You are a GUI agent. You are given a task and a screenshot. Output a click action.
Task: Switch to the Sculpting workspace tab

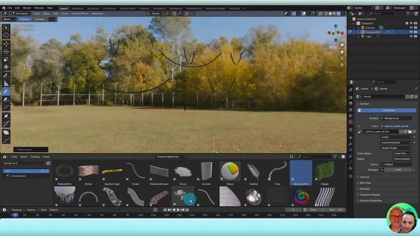click(x=93, y=9)
